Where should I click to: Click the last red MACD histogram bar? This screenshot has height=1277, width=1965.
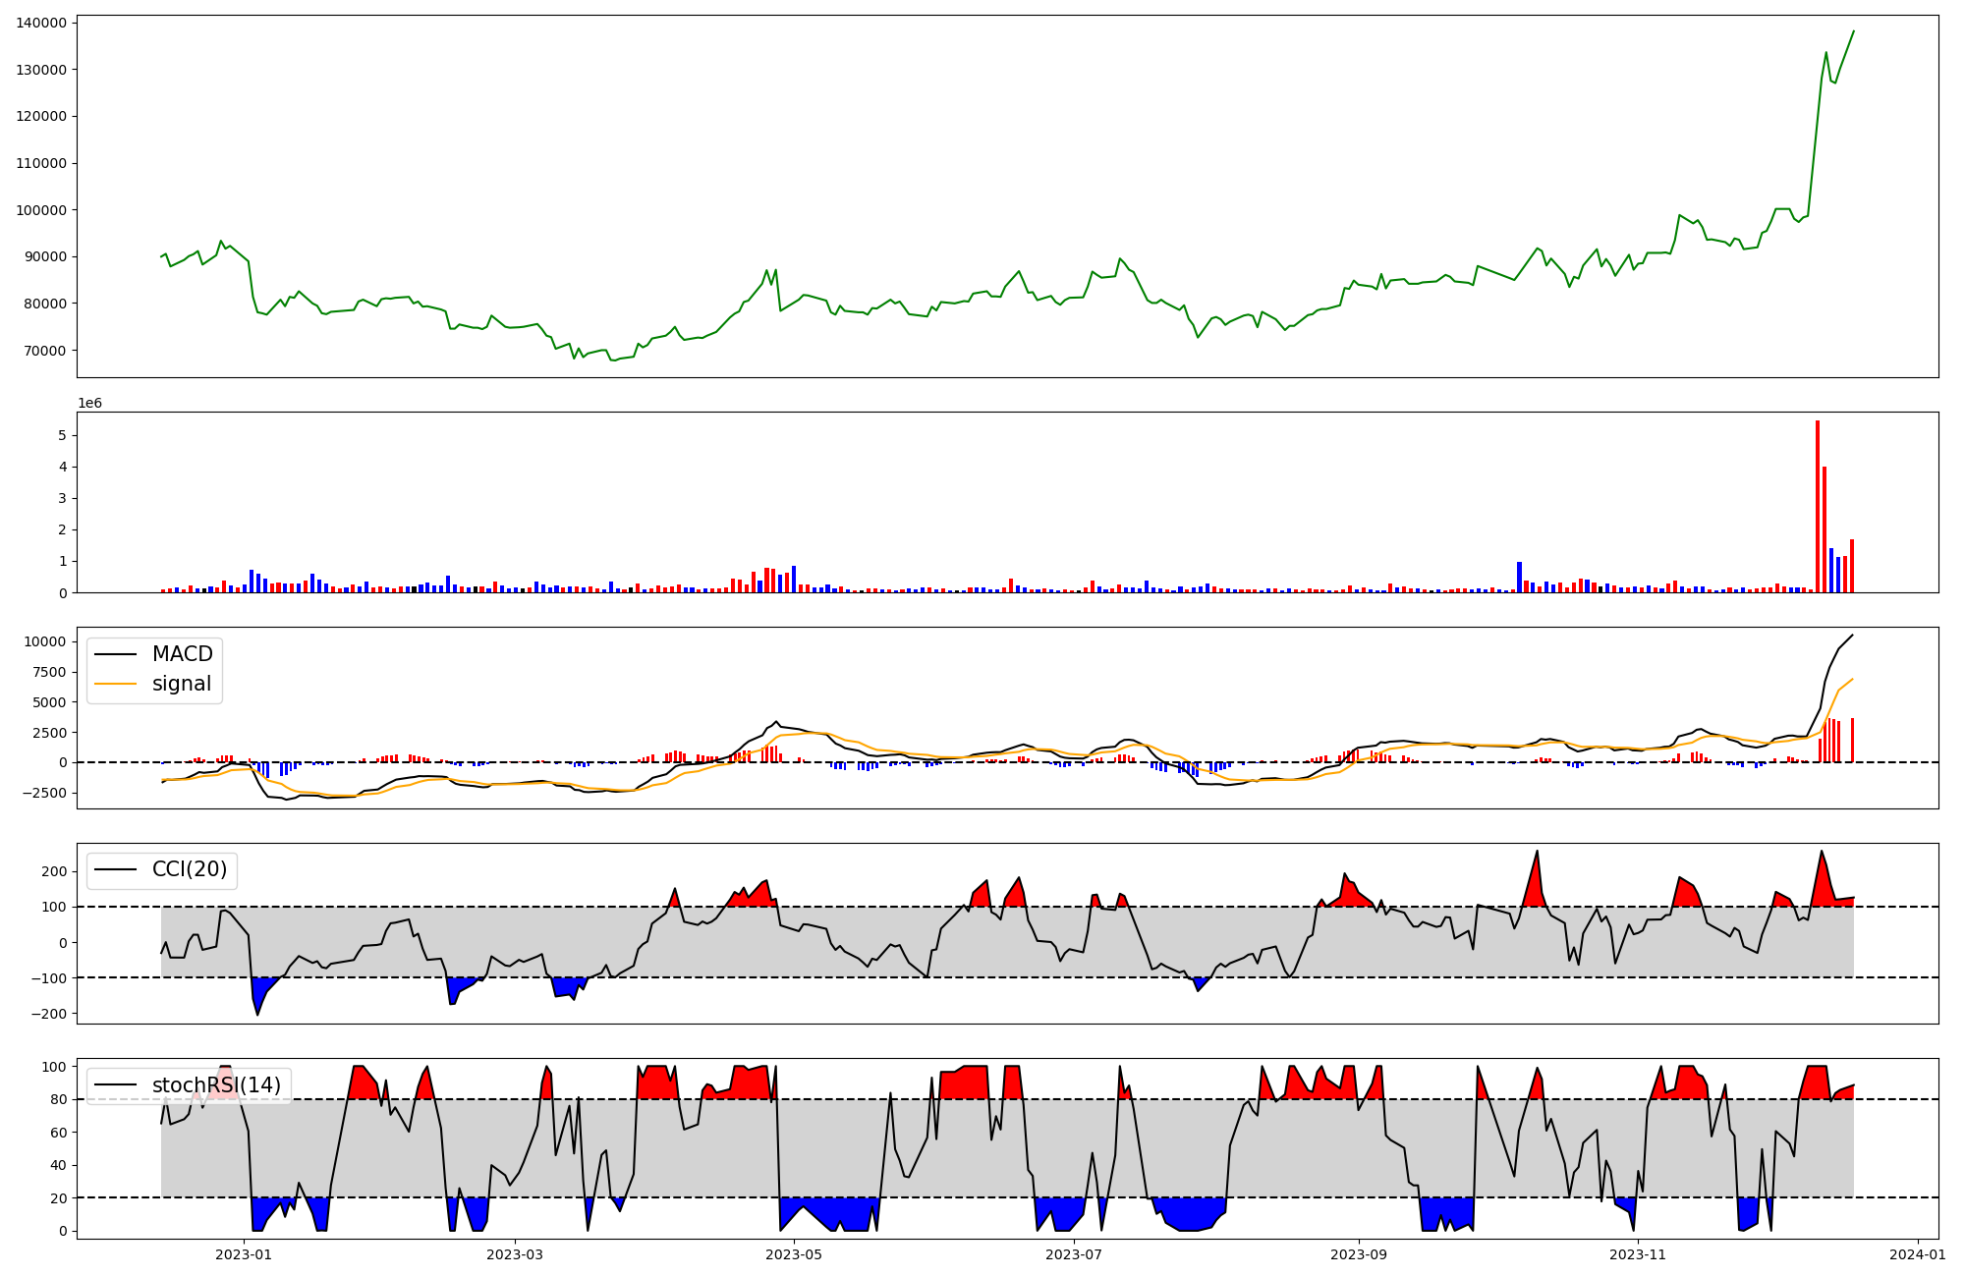click(x=1852, y=740)
